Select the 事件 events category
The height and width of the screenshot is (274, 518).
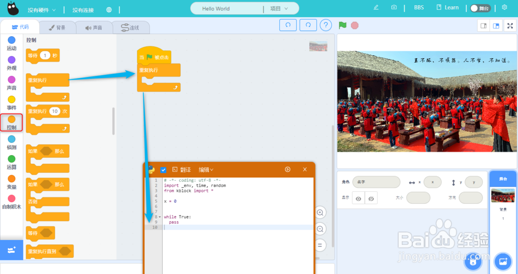coord(11,103)
